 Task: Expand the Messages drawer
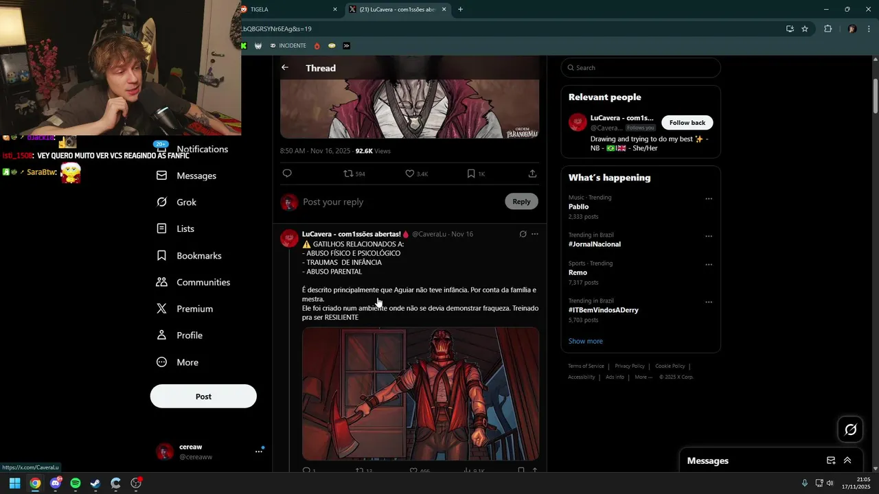coord(847,460)
